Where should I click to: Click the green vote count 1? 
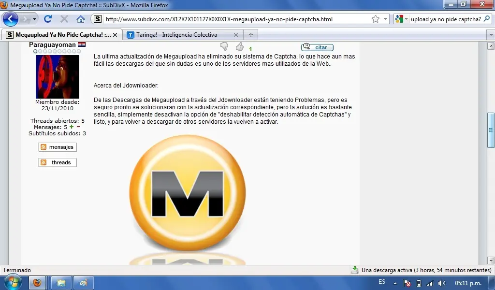pos(250,49)
